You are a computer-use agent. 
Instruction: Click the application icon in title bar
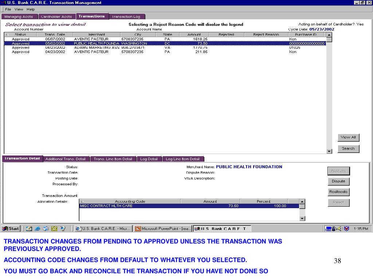[x=4, y=3]
